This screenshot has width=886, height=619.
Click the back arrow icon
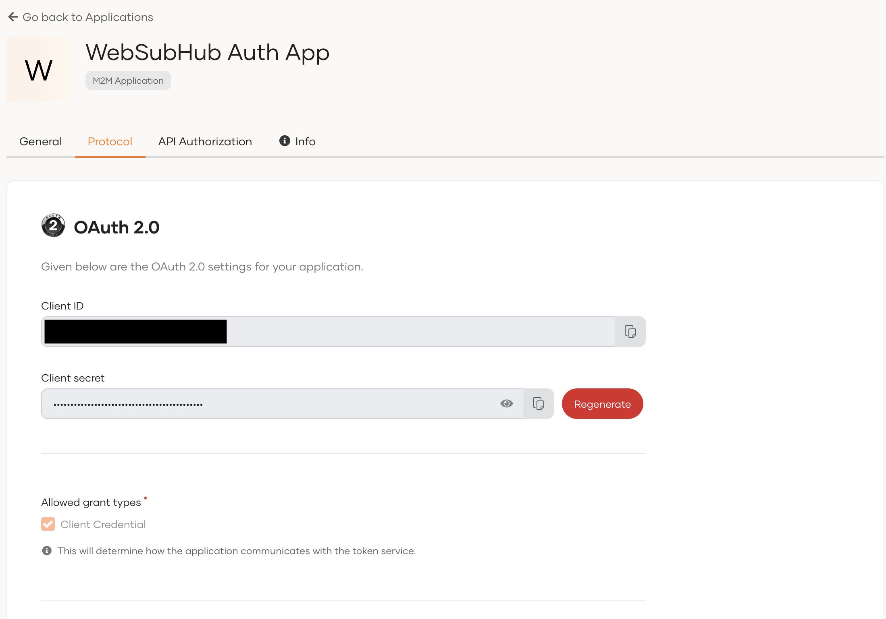pos(13,17)
